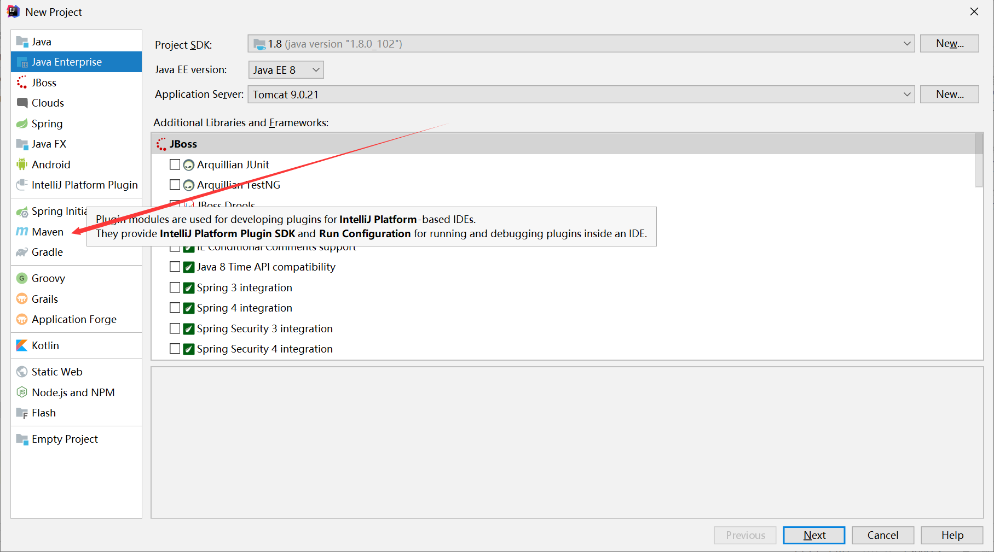Image resolution: width=994 pixels, height=552 pixels.
Task: Click the Maven 'm' icon
Action: point(22,232)
